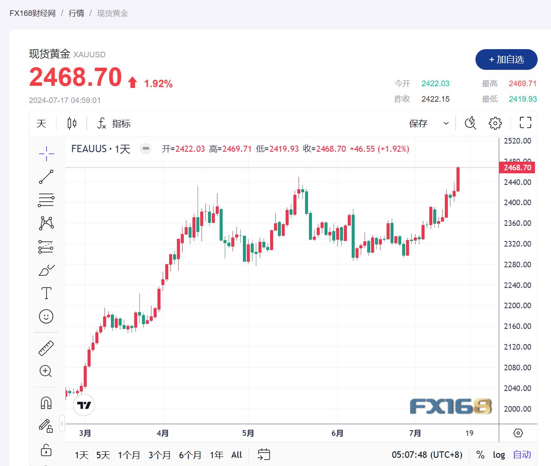Open chart settings gear
This screenshot has width=551, height=466.
(495, 123)
